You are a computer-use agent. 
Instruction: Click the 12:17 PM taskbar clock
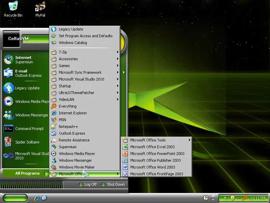click(x=258, y=198)
